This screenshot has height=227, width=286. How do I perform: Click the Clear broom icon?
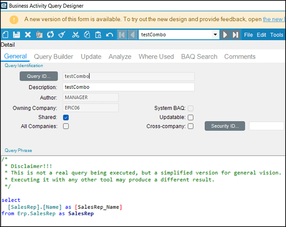coord(61,35)
